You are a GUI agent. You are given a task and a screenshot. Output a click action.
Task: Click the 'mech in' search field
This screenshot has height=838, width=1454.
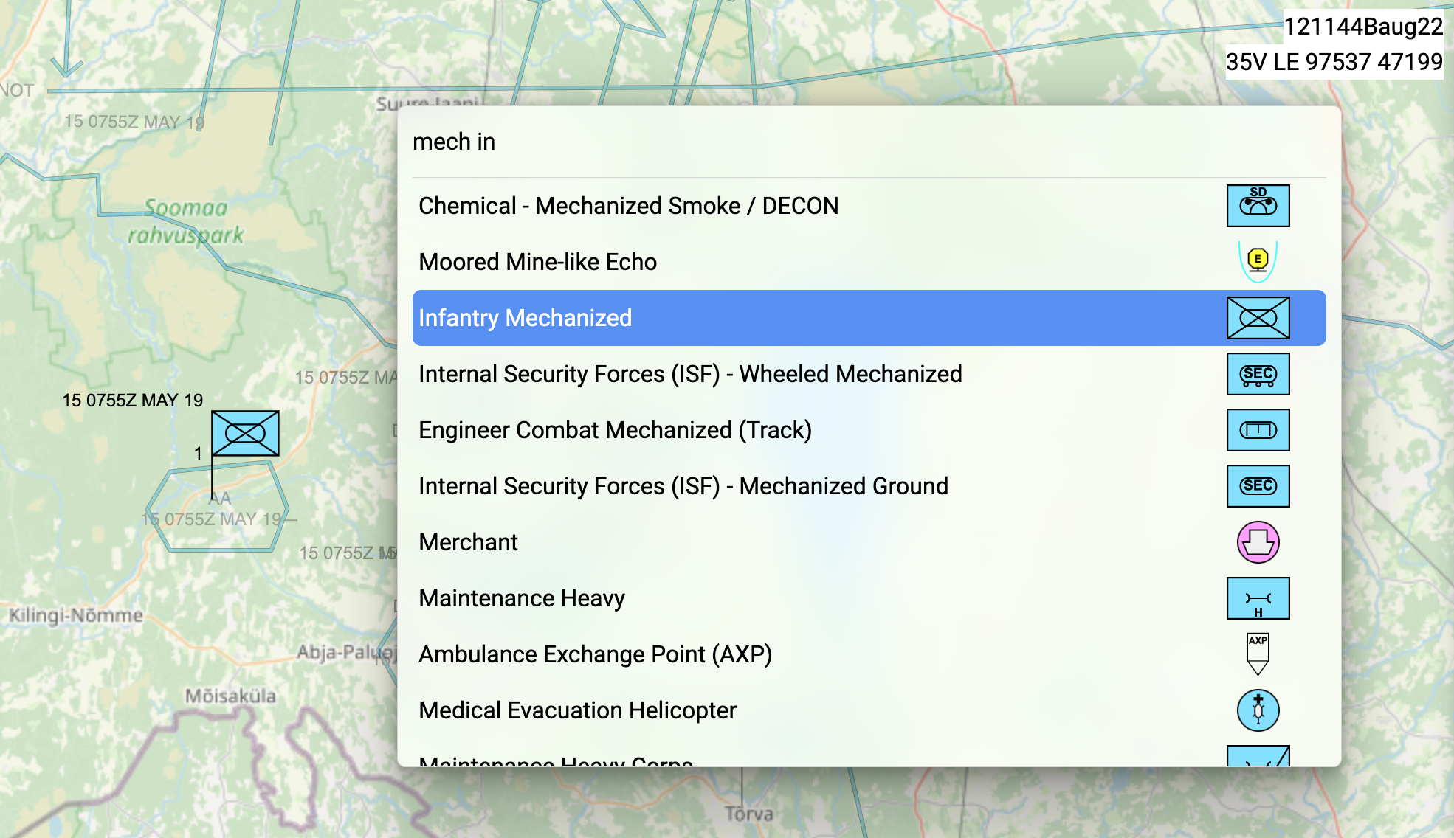coord(812,142)
